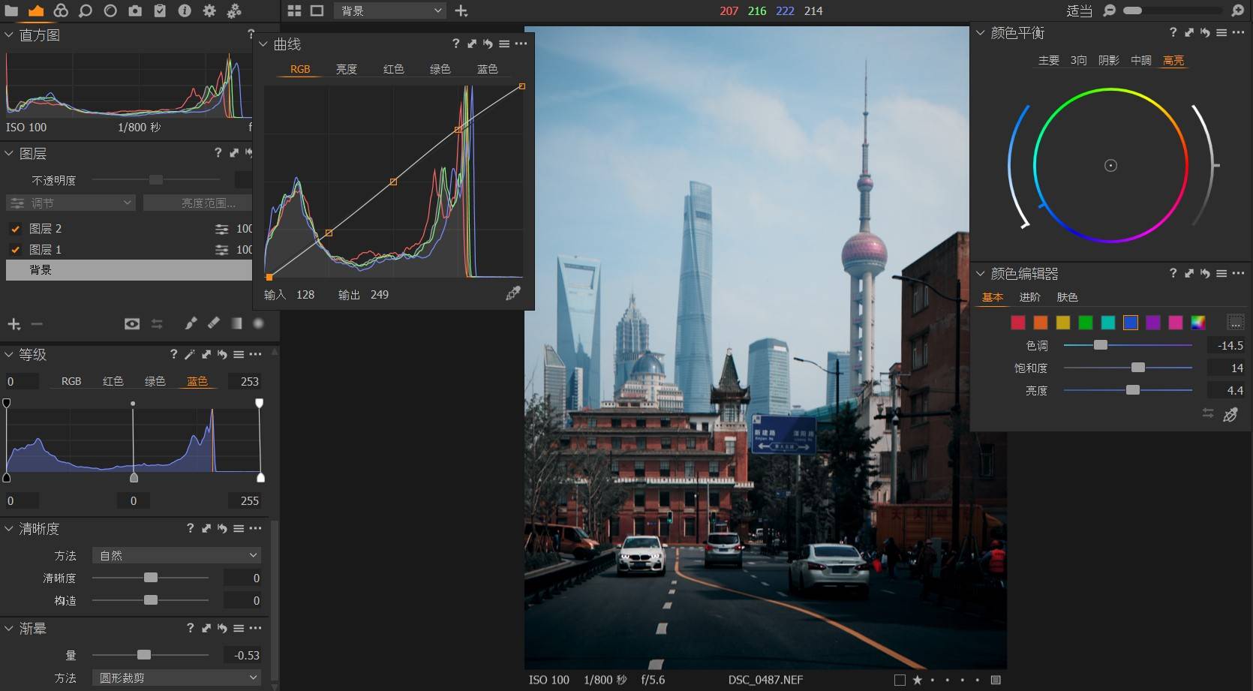Open the 背景 layer dropdown in toolbar
This screenshot has height=691, width=1253.
point(390,11)
